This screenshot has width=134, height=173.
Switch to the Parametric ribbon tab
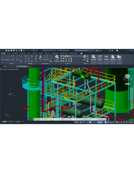(23, 53)
